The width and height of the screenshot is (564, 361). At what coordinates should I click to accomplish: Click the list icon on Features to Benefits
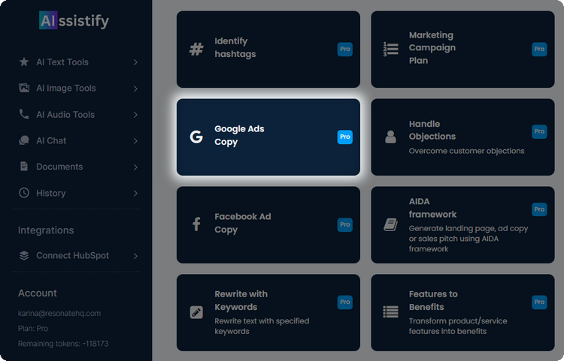[x=390, y=311]
